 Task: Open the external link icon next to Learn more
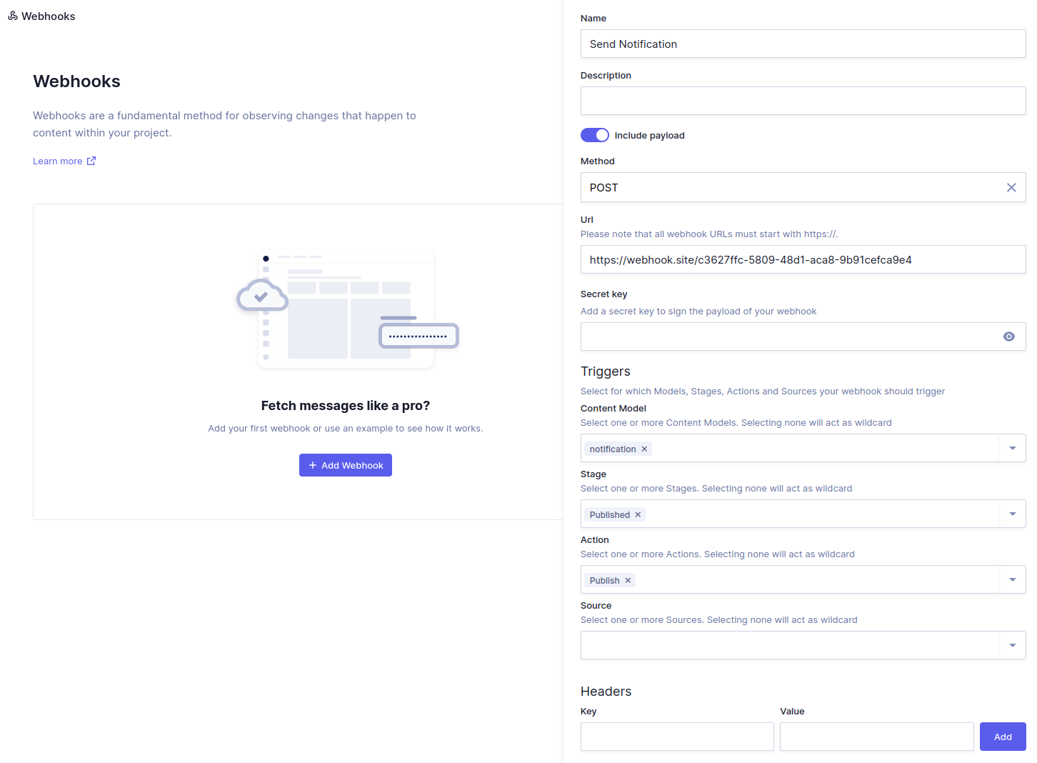coord(91,161)
